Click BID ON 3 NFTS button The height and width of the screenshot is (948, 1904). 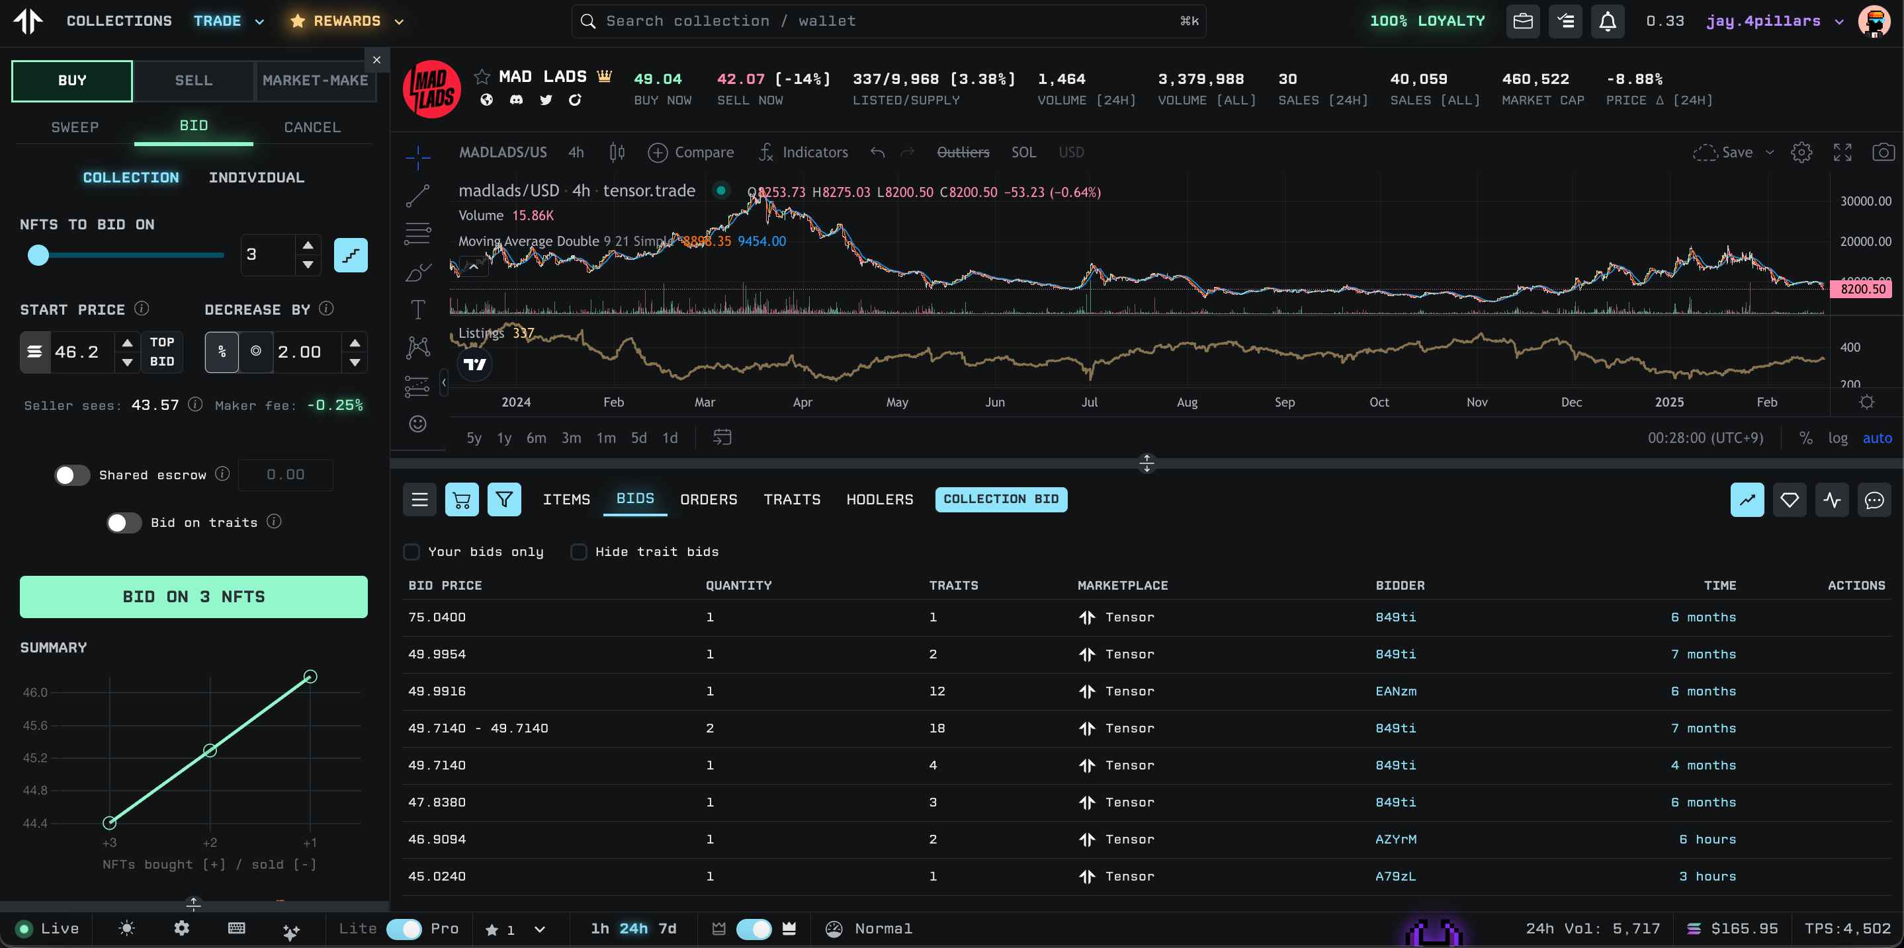pos(194,596)
